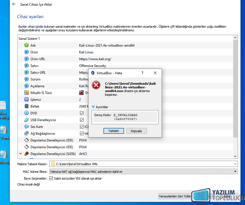Click the settings list scroll down arrow
The image size is (245, 205).
235,156
